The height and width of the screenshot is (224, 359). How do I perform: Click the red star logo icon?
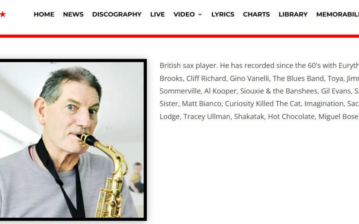click(3, 14)
